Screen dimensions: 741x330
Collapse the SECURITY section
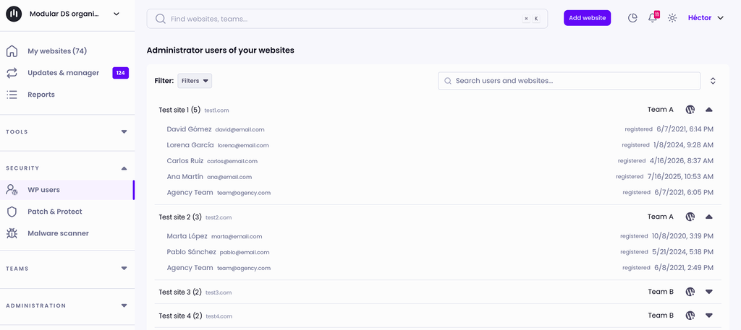pos(124,168)
